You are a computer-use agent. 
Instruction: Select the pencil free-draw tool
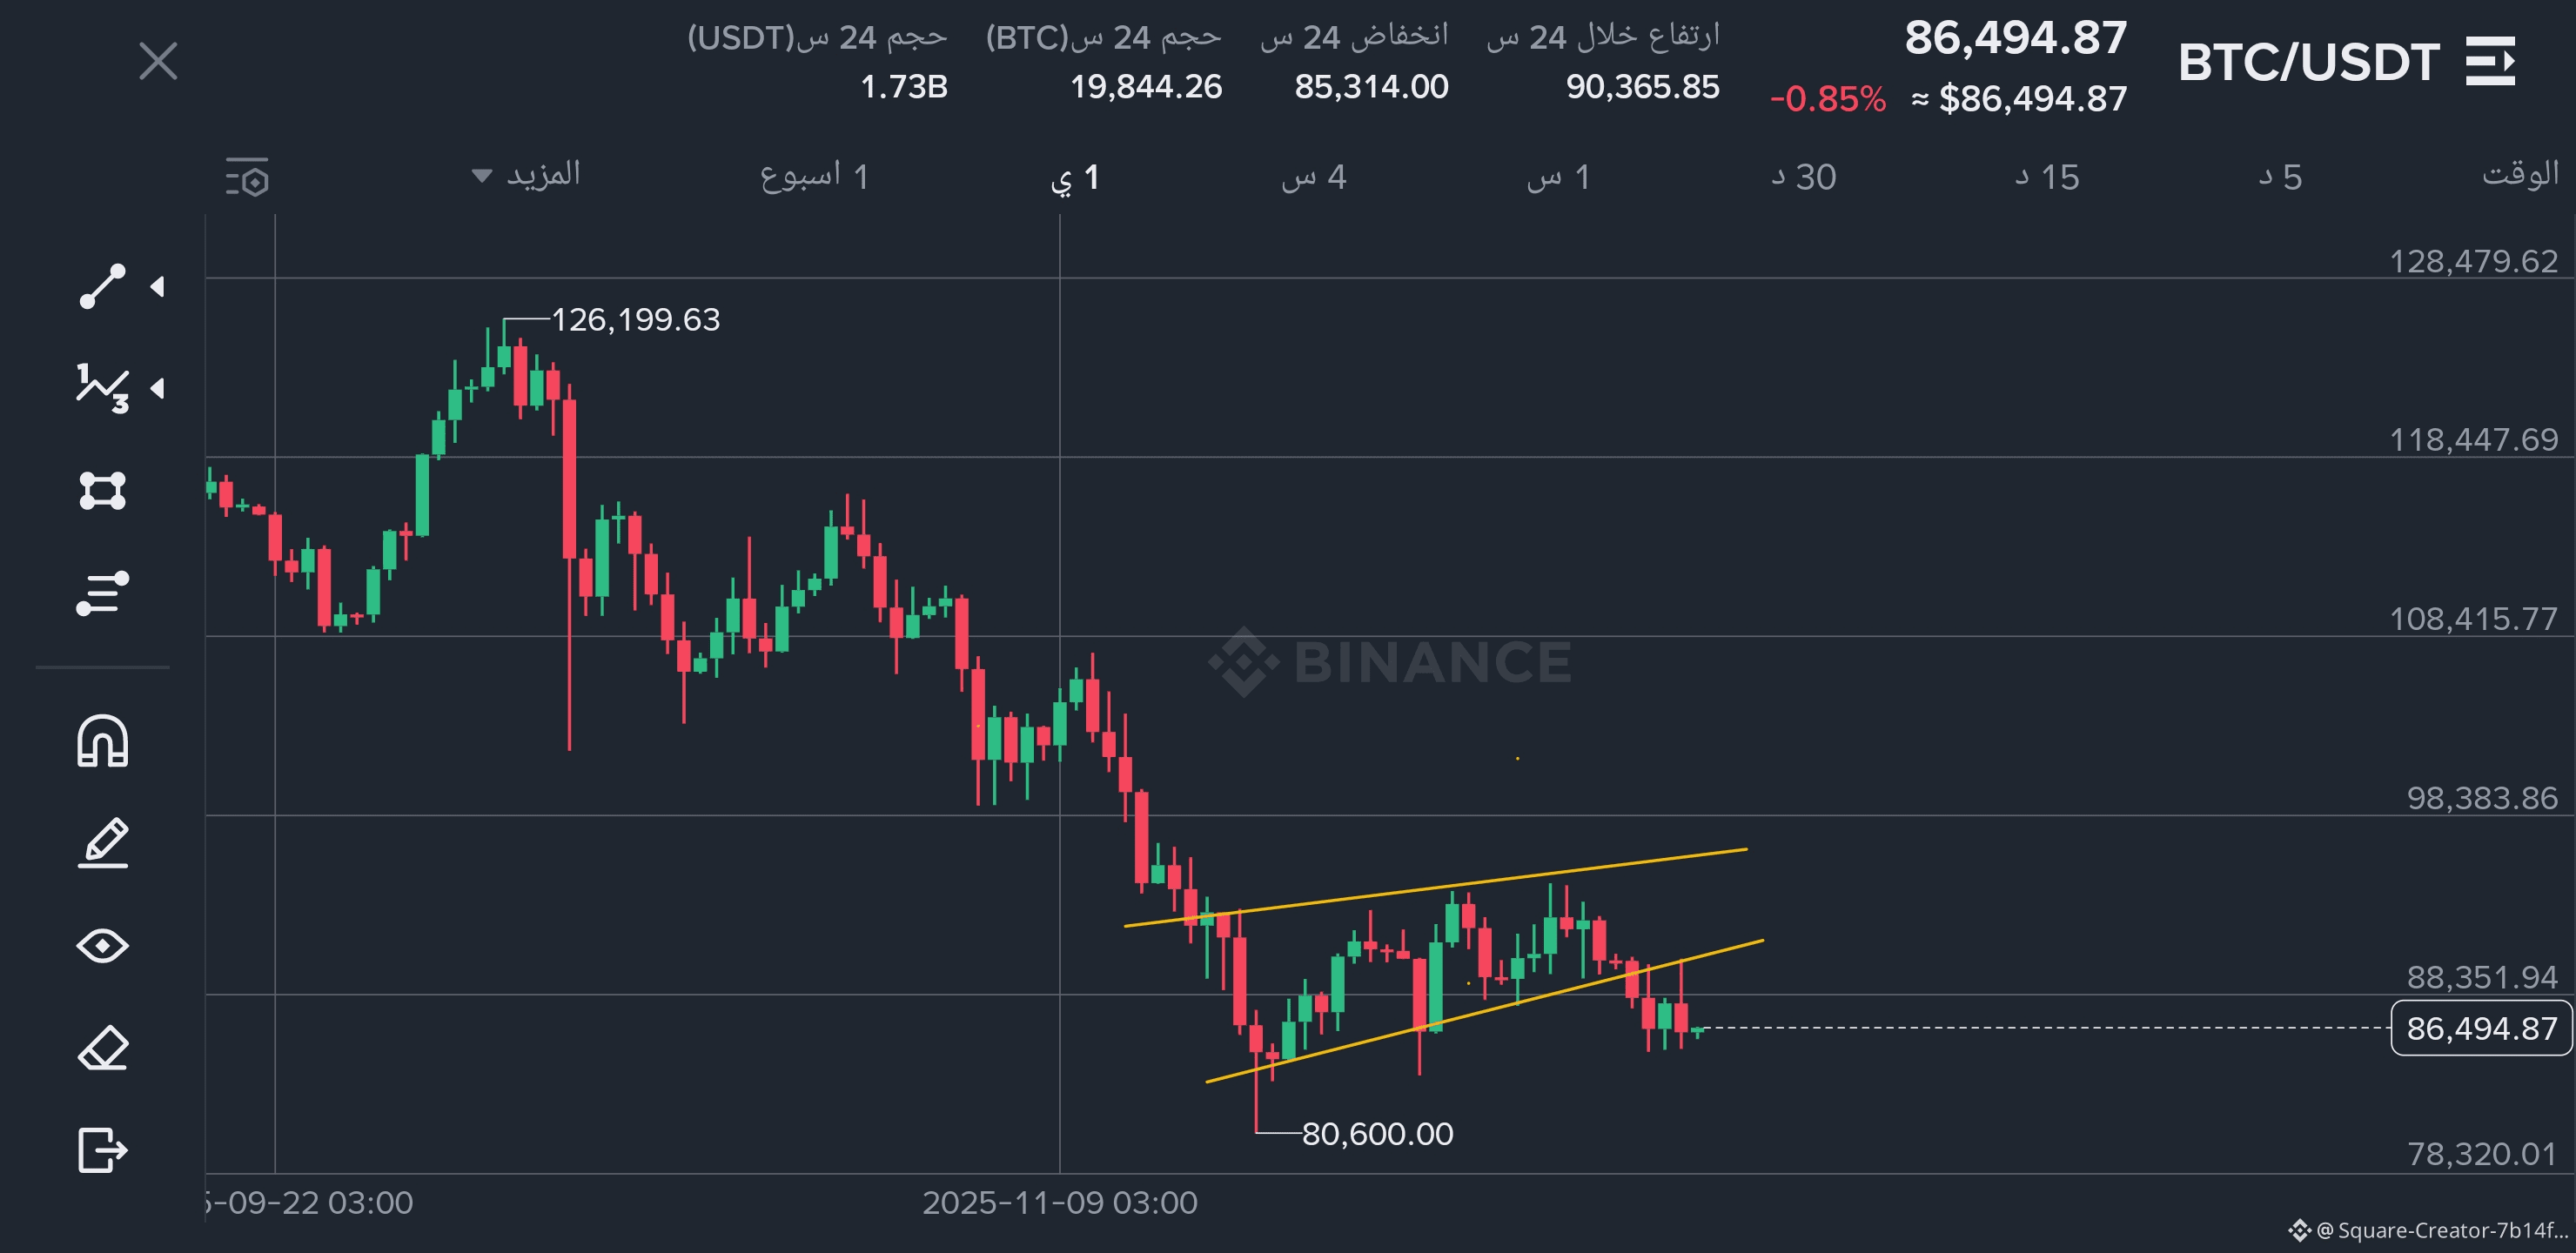click(102, 843)
